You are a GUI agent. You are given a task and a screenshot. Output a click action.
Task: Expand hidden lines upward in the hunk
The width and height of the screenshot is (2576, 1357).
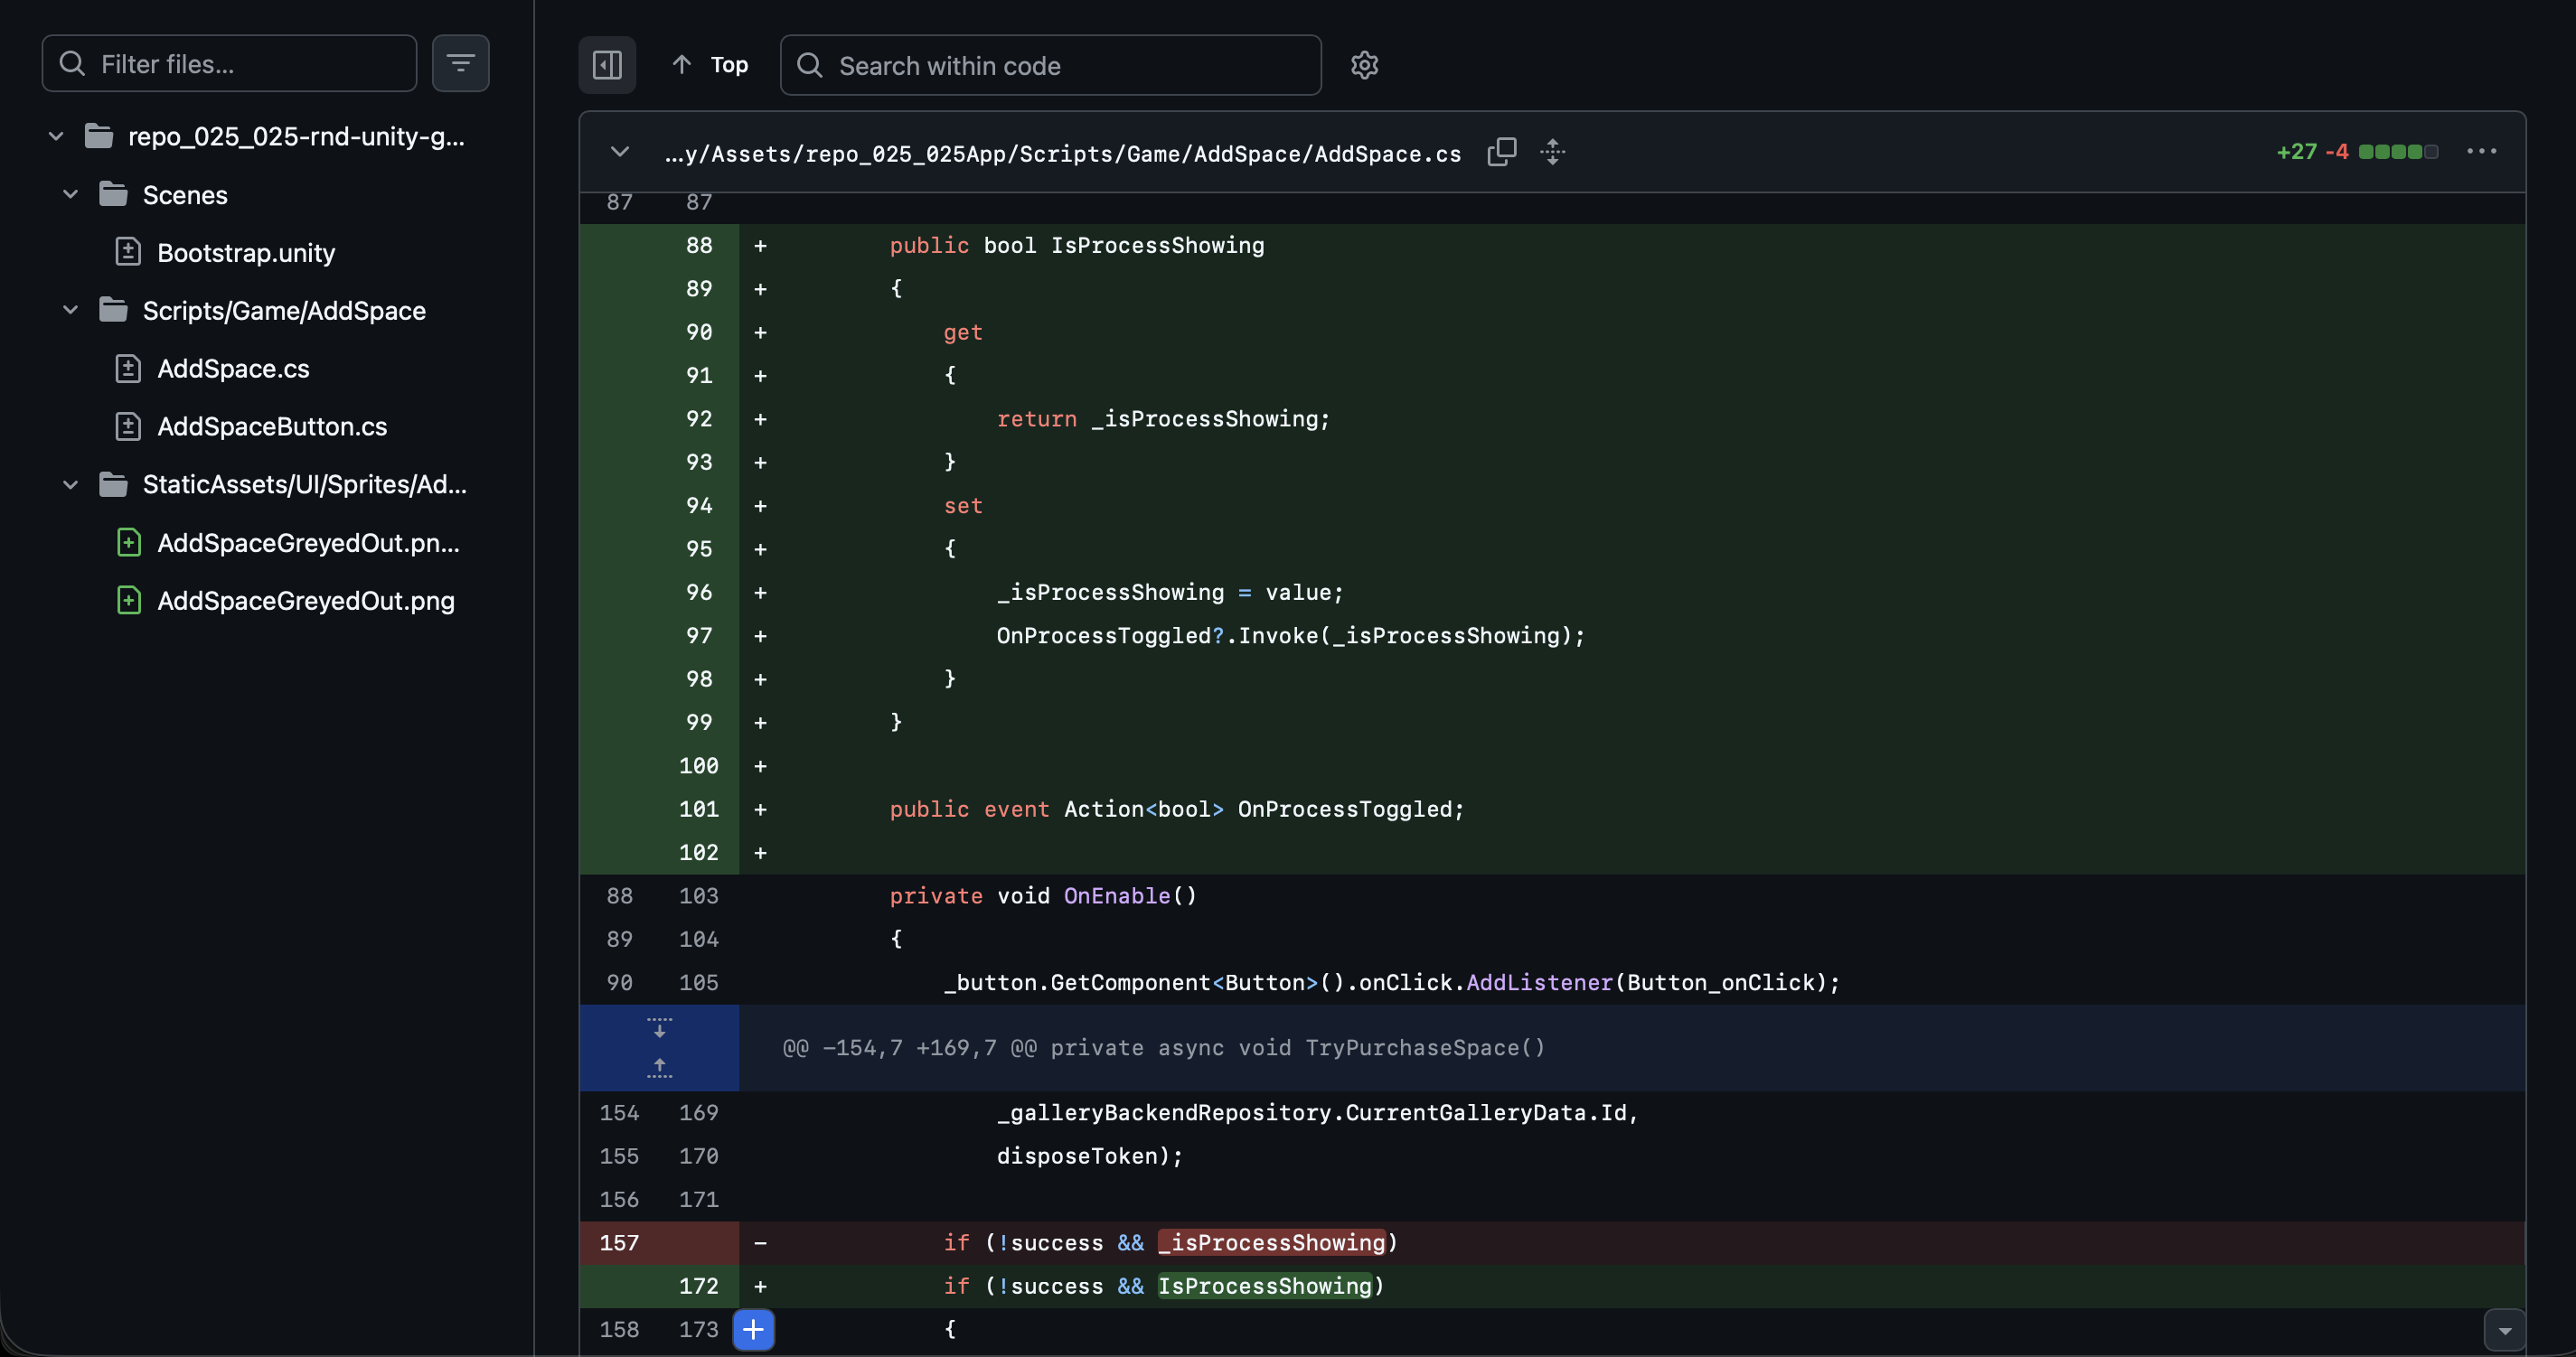[x=659, y=1068]
